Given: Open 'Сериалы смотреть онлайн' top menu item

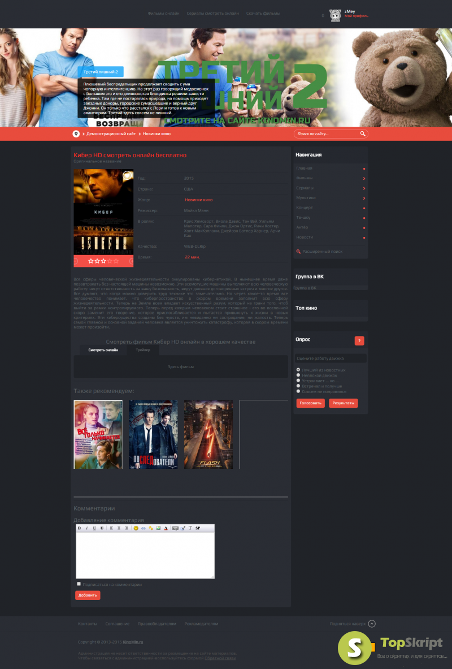Looking at the screenshot, I should click(212, 13).
